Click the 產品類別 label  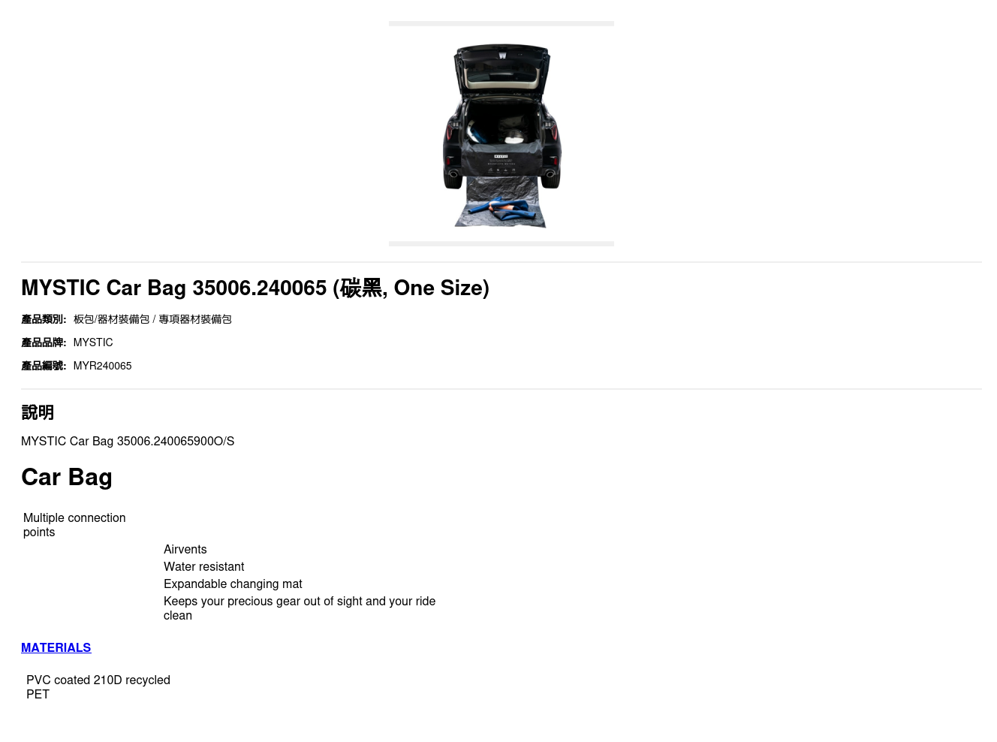(x=44, y=319)
